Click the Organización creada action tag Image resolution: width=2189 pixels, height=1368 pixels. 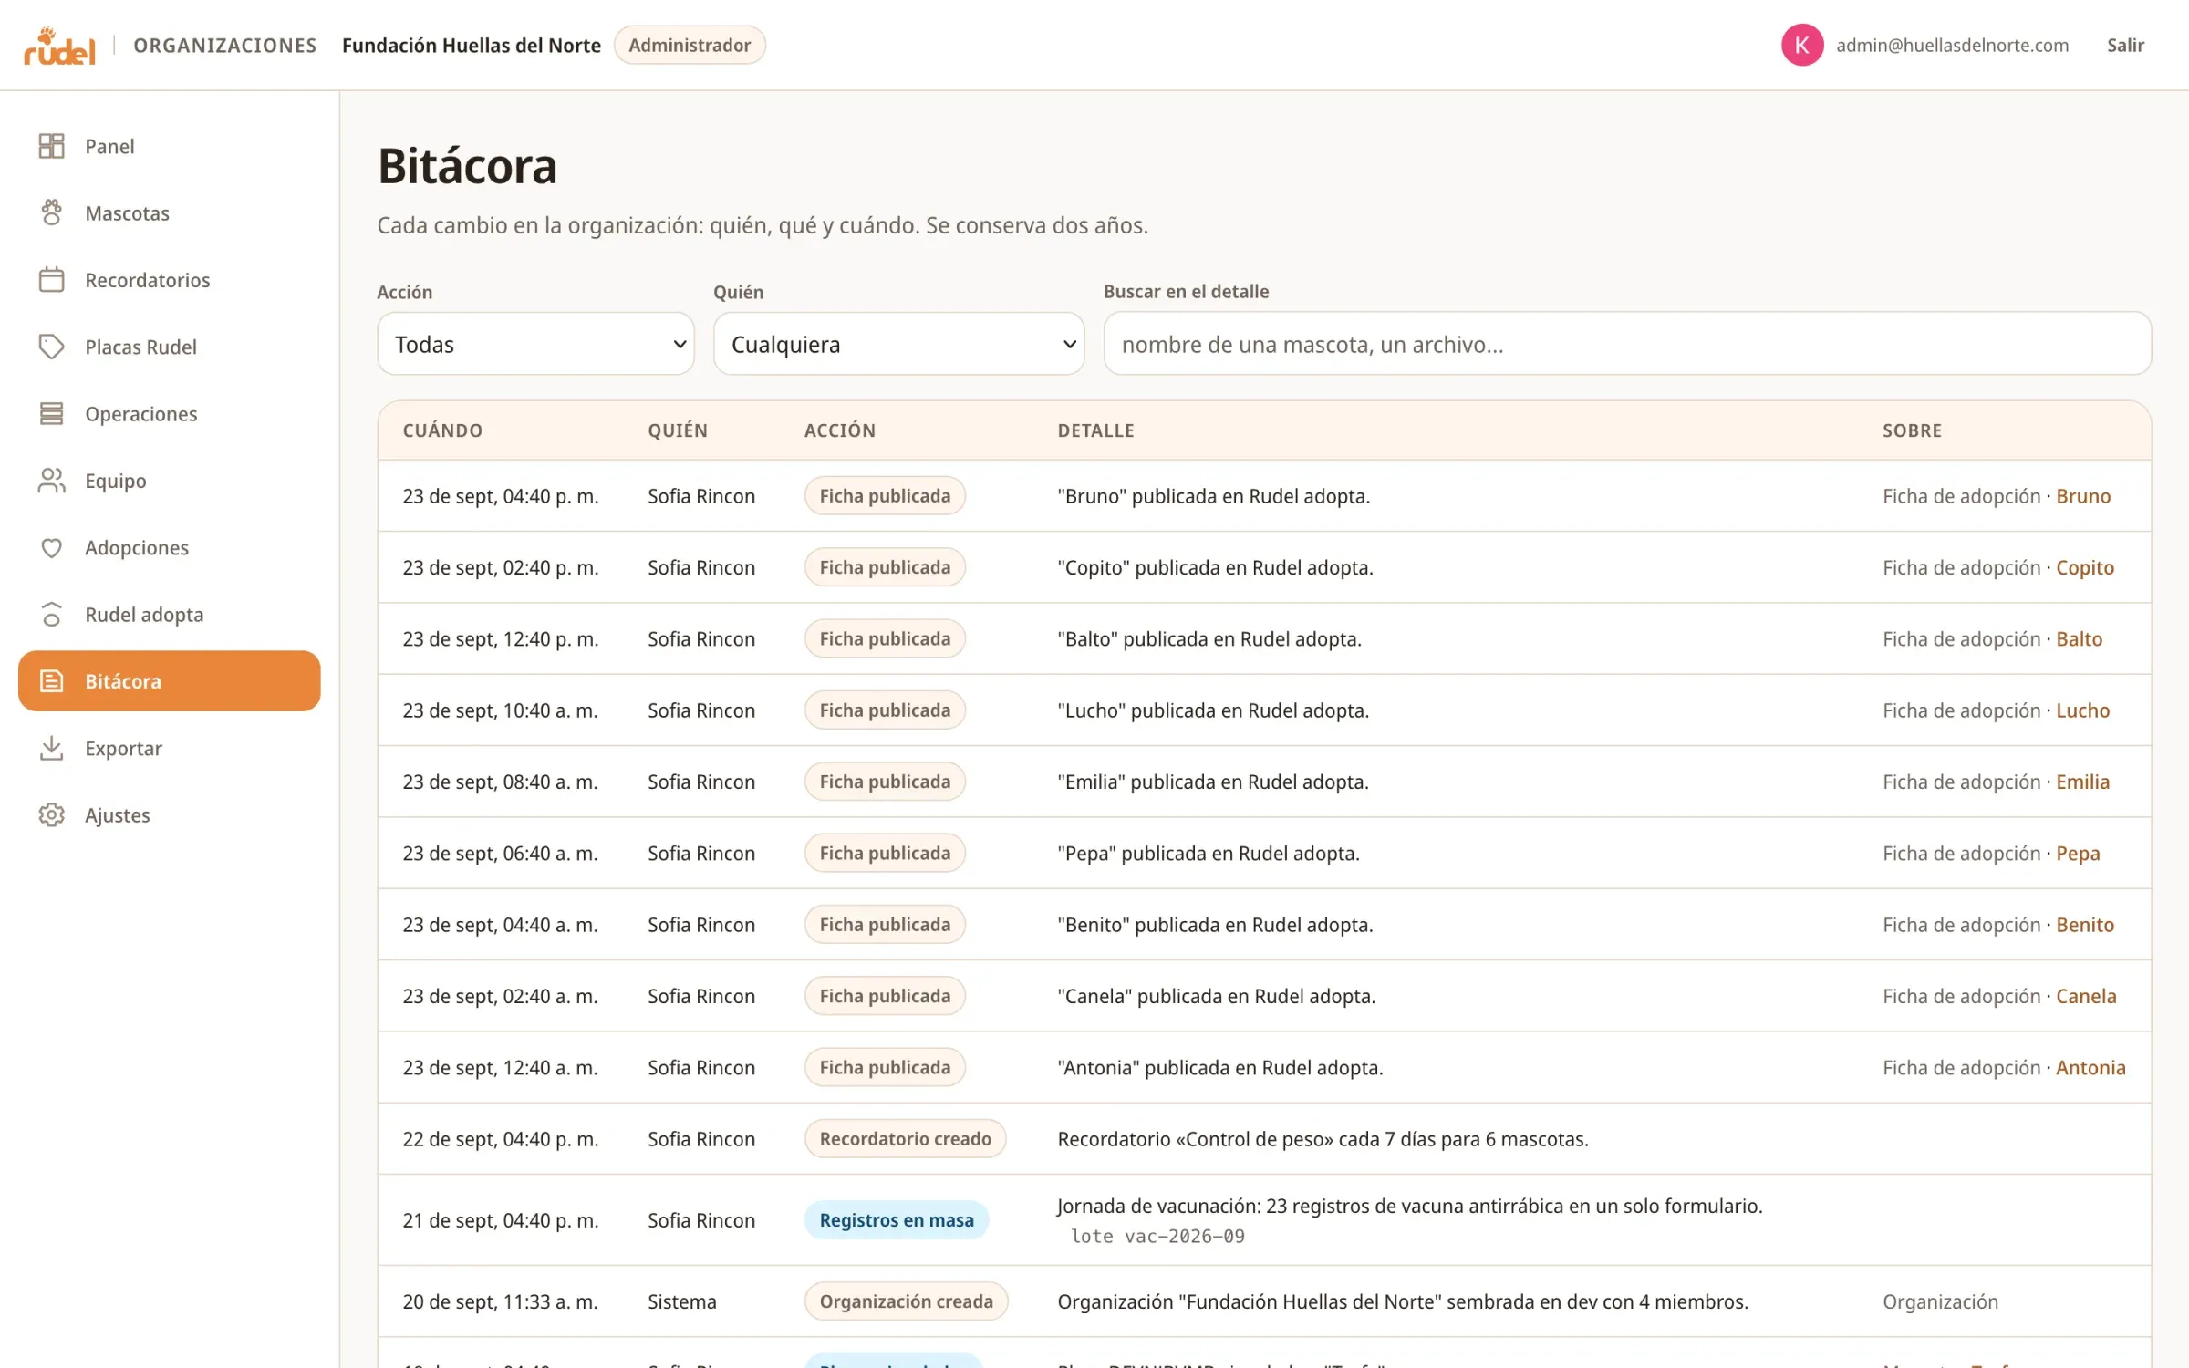(x=906, y=1301)
